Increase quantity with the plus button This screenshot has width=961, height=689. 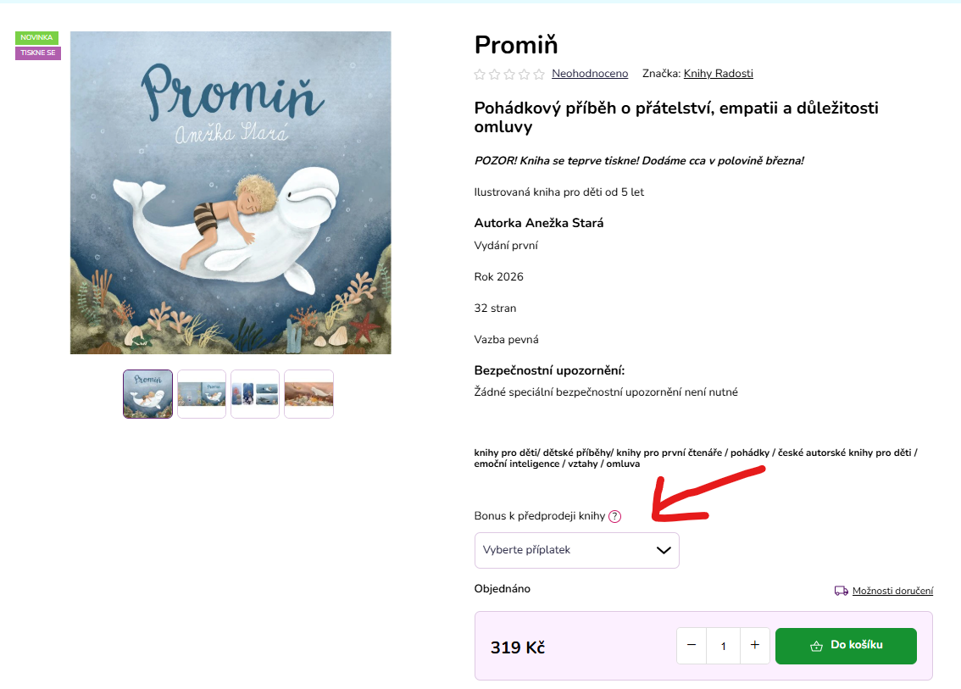[x=754, y=646]
